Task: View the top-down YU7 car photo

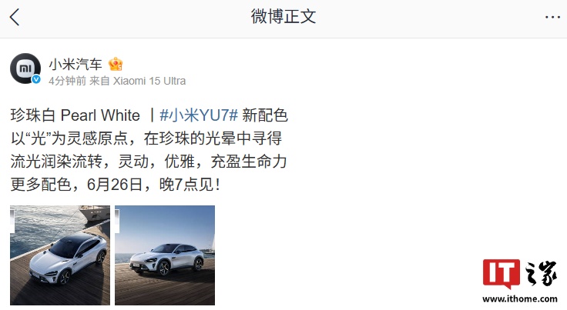Action: tap(60, 255)
